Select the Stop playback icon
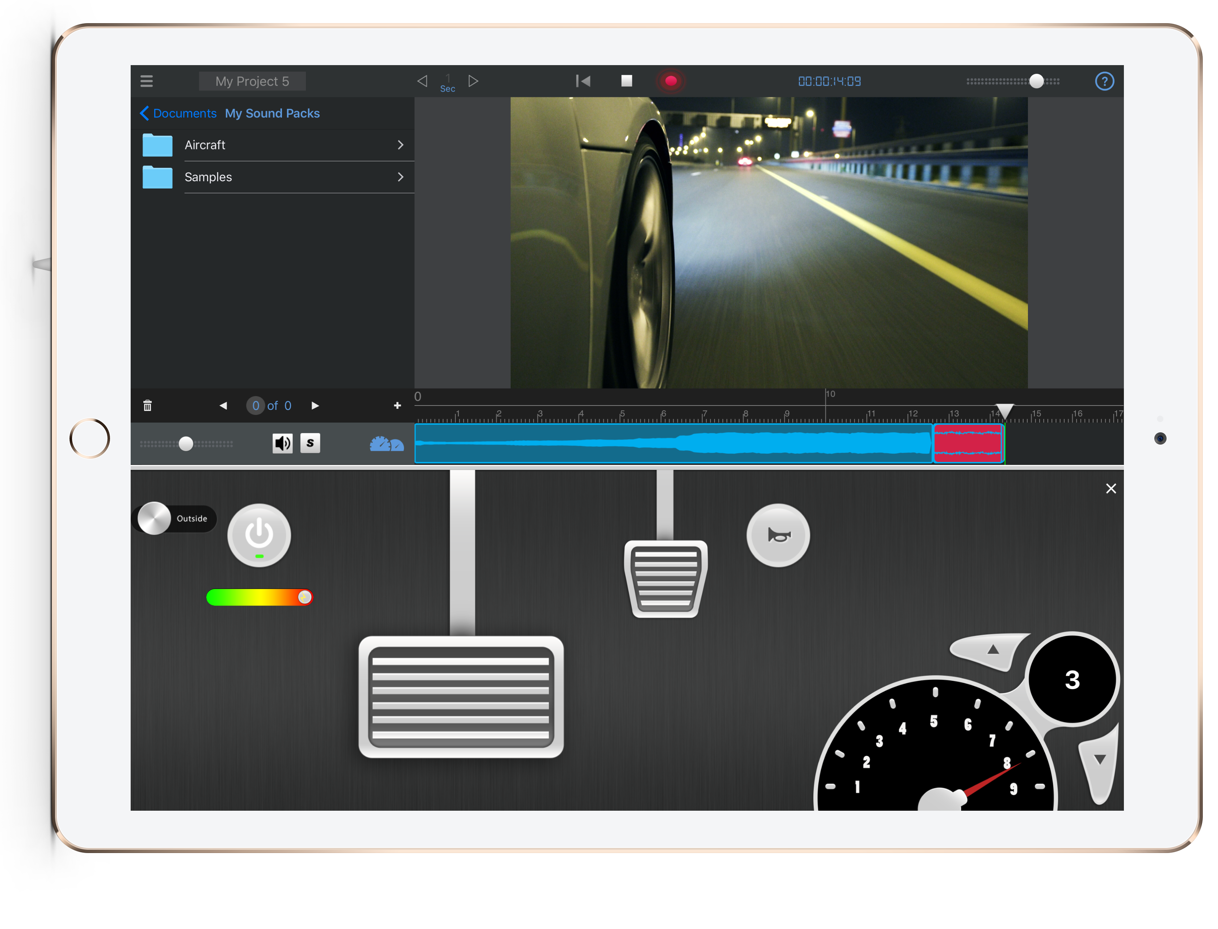 (x=627, y=81)
